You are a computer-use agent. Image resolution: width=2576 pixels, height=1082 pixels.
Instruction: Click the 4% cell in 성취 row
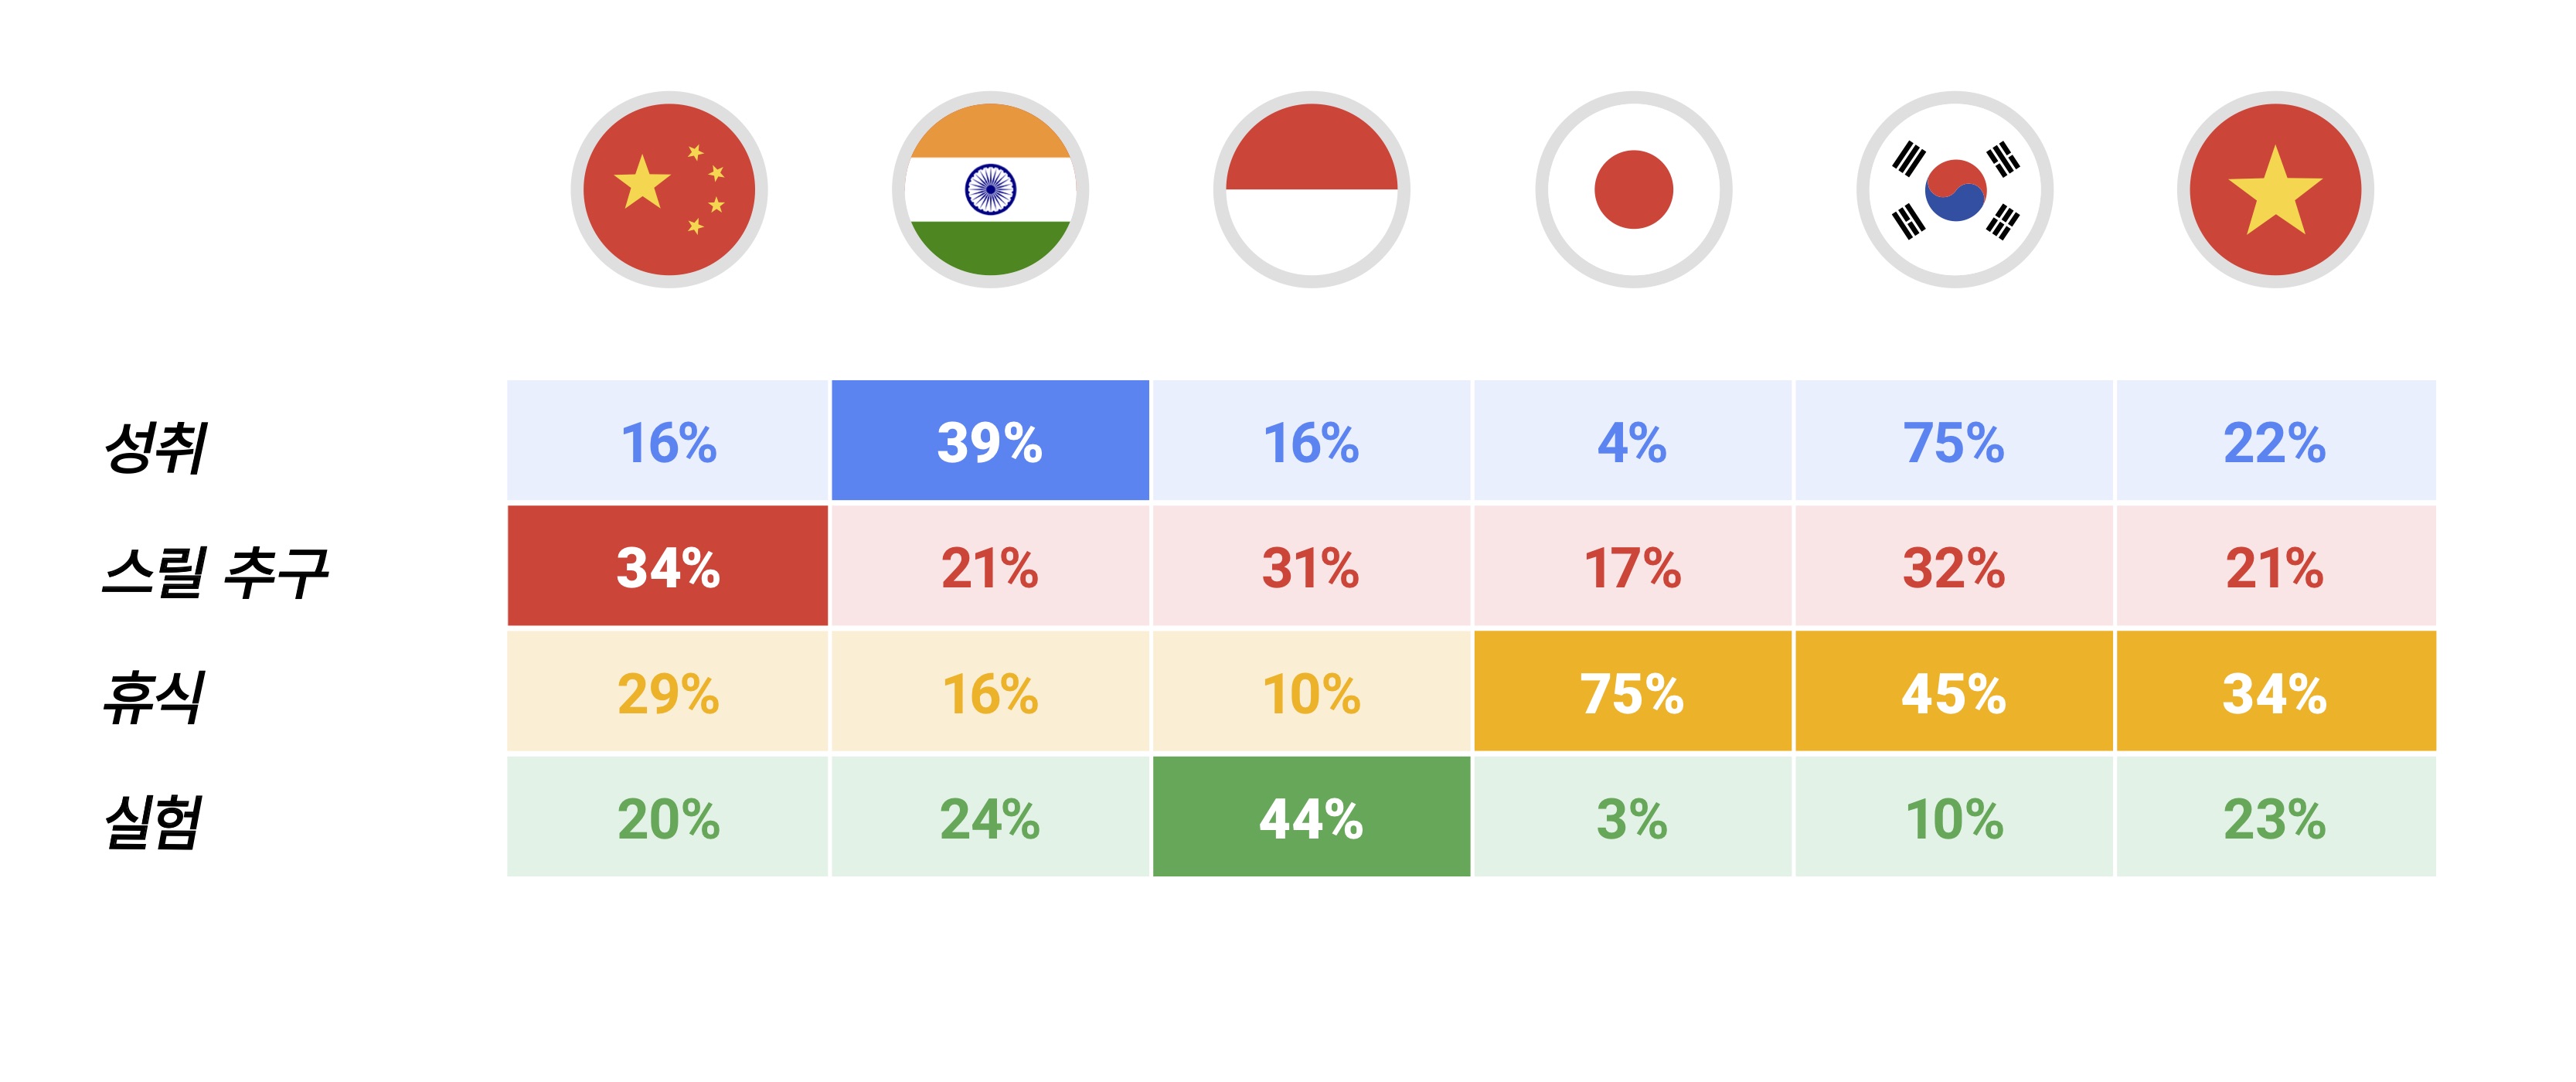tap(1633, 440)
